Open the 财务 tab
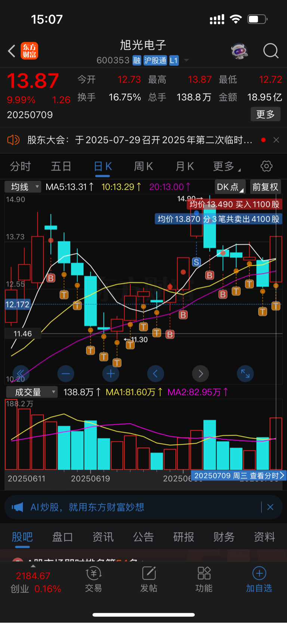The image size is (287, 623). tap(224, 537)
